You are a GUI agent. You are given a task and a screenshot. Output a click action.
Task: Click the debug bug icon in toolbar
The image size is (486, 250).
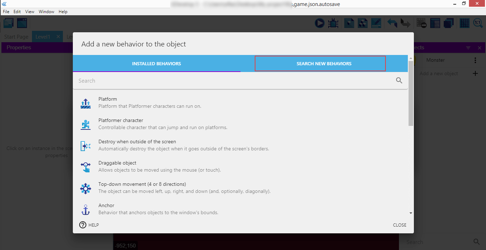point(333,23)
